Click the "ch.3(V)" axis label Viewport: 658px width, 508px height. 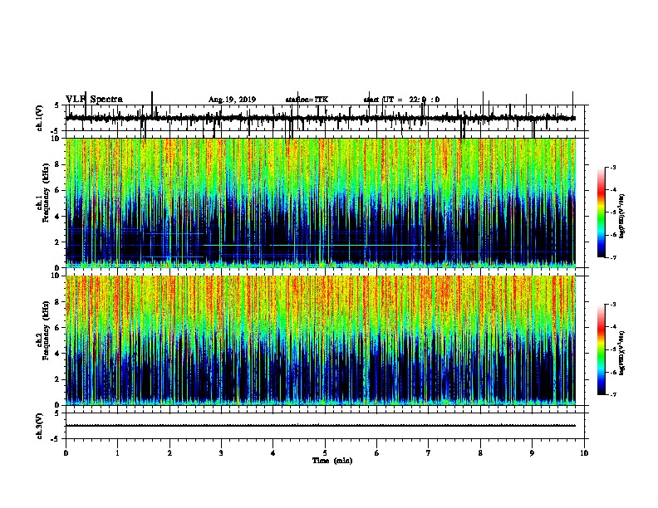pyautogui.click(x=40, y=426)
